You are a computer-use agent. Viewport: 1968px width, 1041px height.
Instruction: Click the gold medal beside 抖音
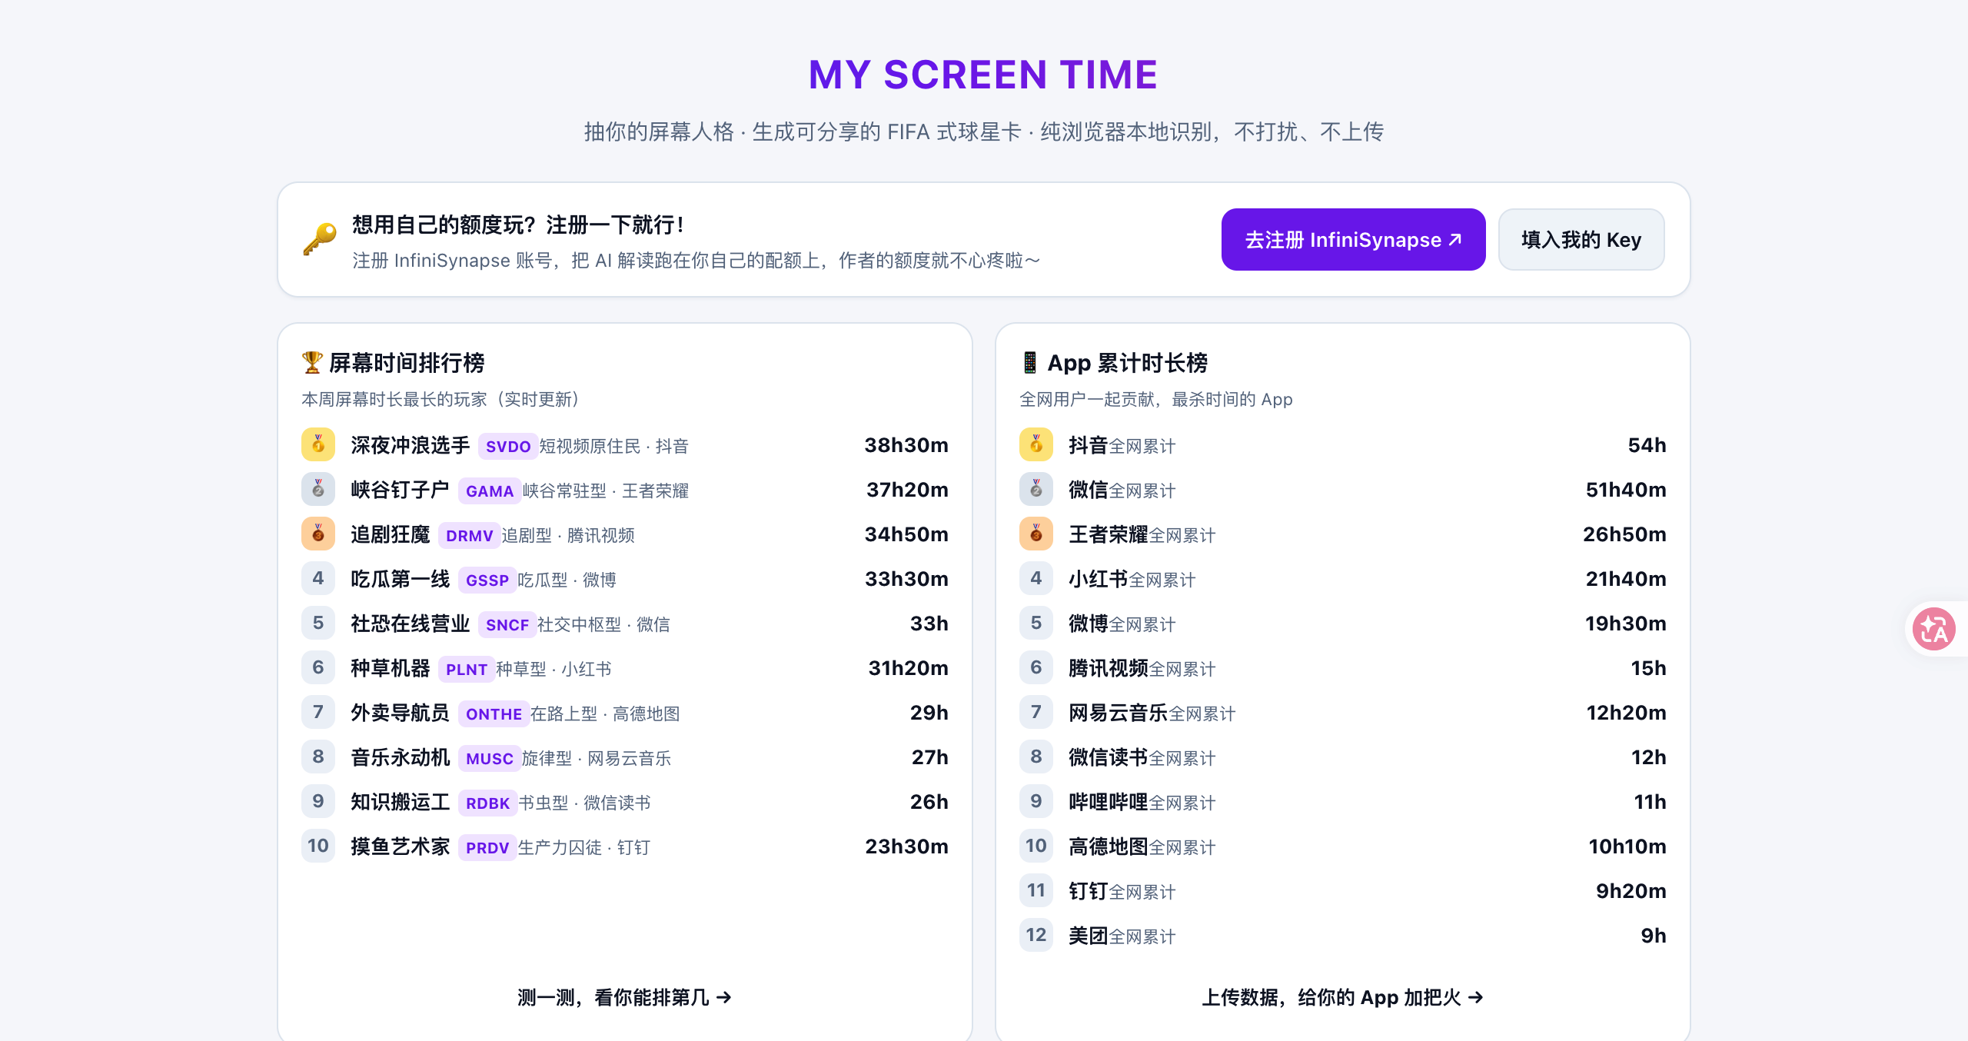coord(1036,444)
